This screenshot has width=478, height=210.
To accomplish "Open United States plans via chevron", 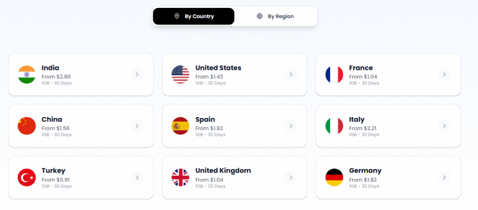I will [290, 74].
